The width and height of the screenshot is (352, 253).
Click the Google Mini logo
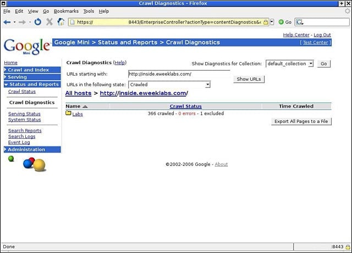(27, 47)
